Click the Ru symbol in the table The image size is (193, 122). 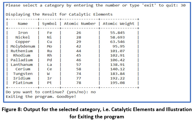[x=49, y=51]
